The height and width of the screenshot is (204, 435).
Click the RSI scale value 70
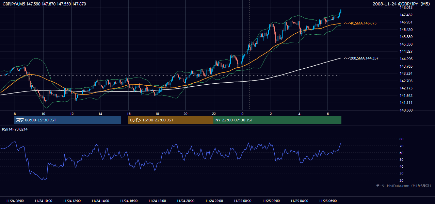(x=401, y=146)
